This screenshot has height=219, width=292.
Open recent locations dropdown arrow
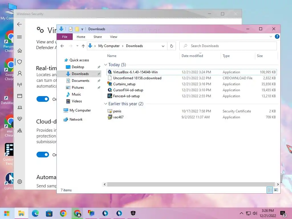tap(77, 46)
